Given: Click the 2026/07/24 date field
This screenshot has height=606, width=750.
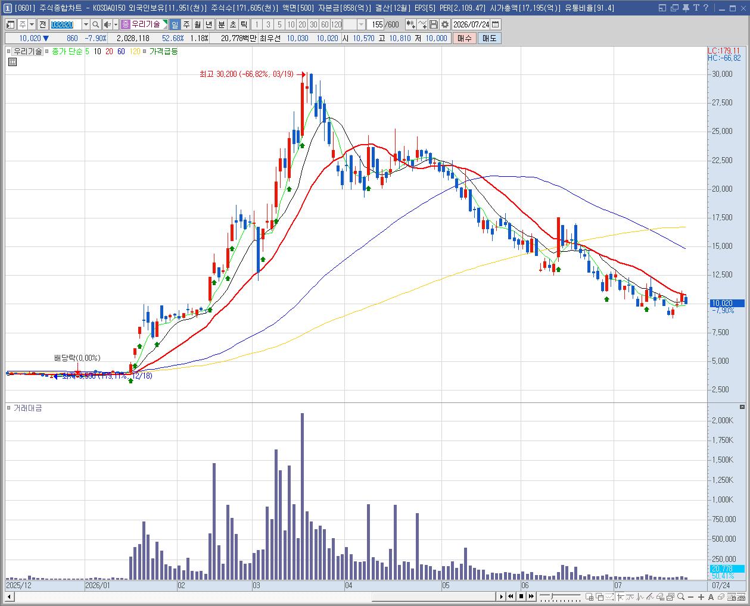Looking at the screenshot, I should pos(471,24).
